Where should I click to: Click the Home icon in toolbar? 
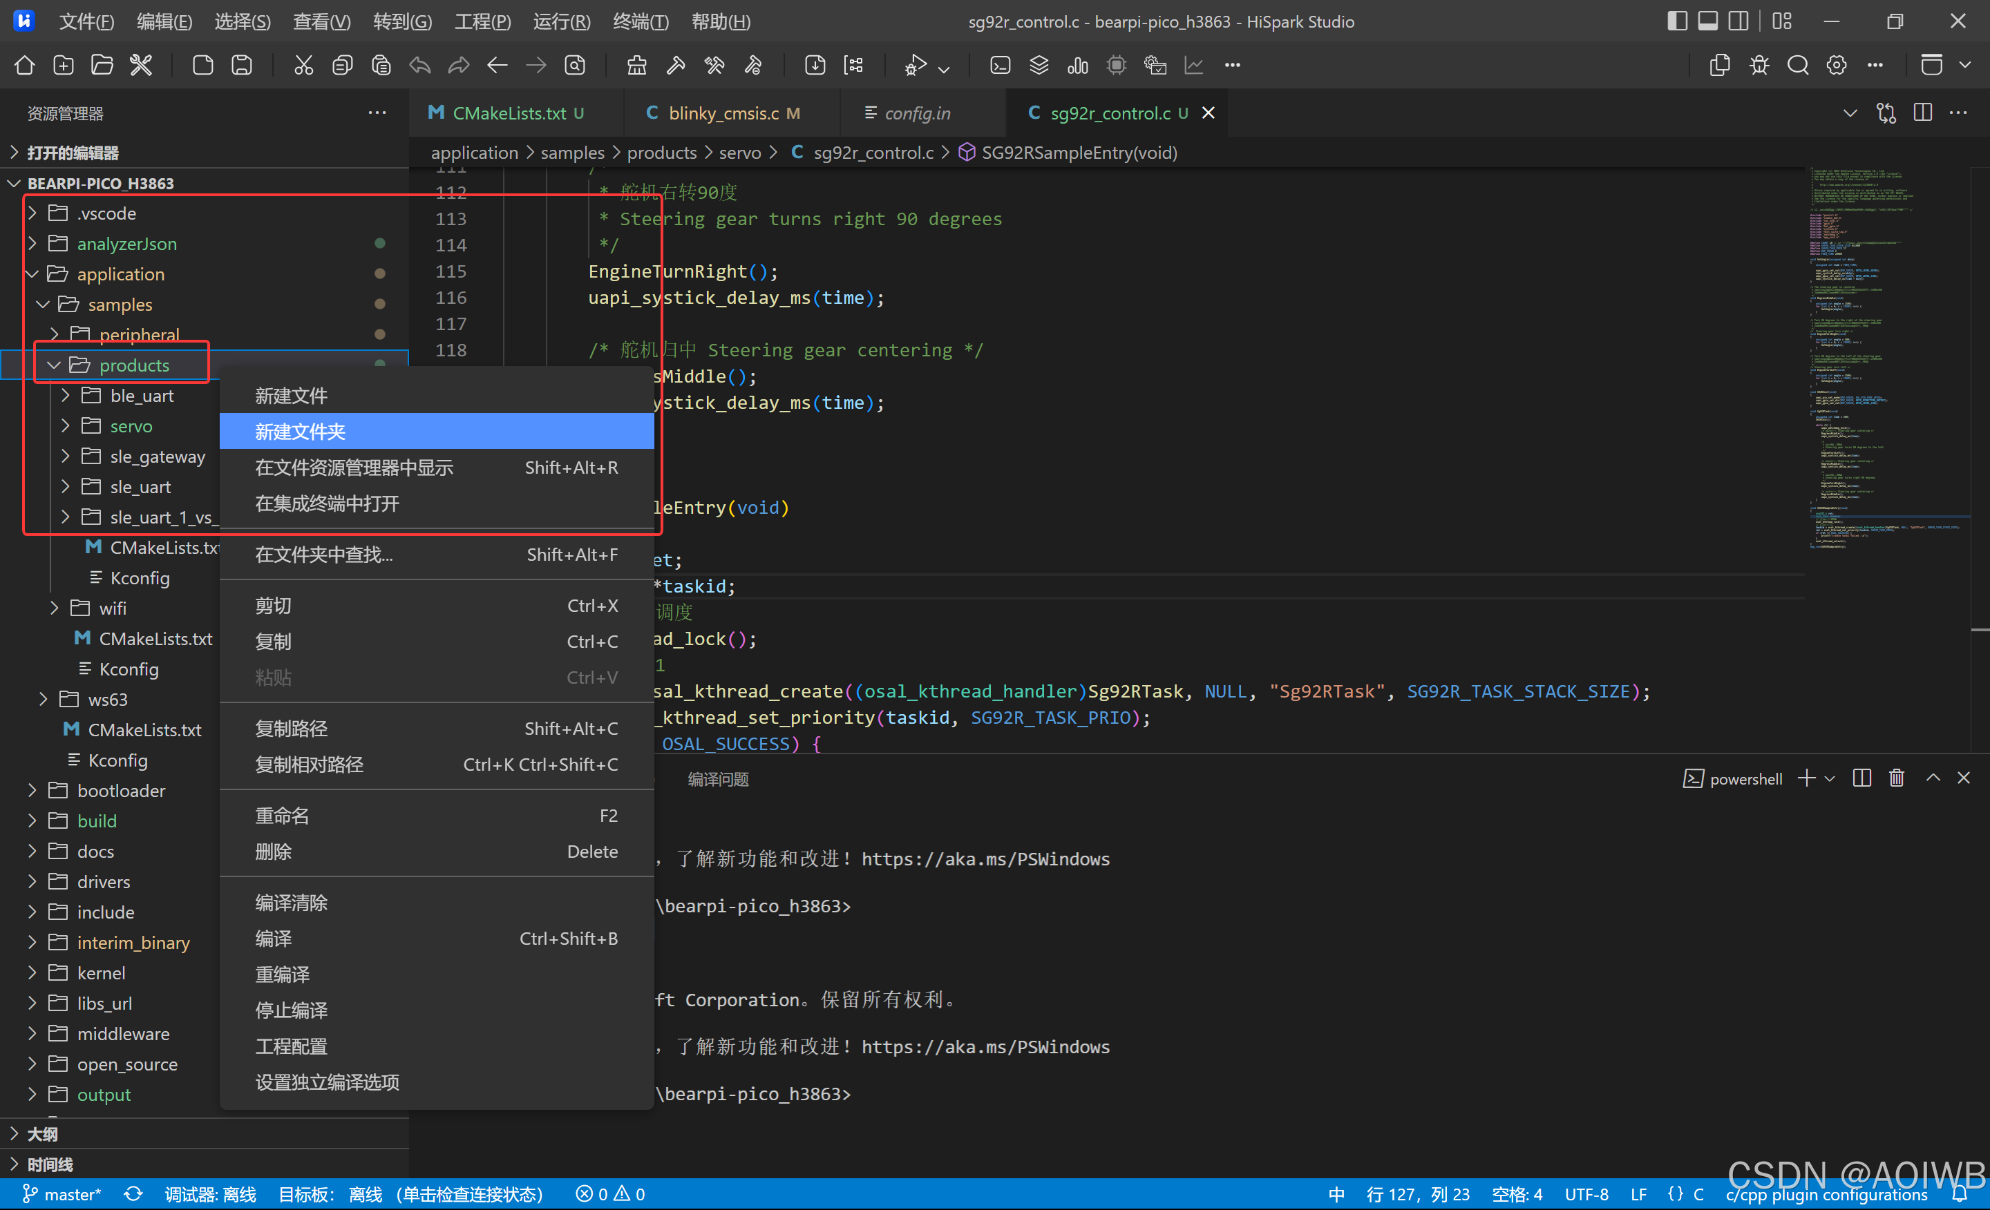[x=24, y=66]
